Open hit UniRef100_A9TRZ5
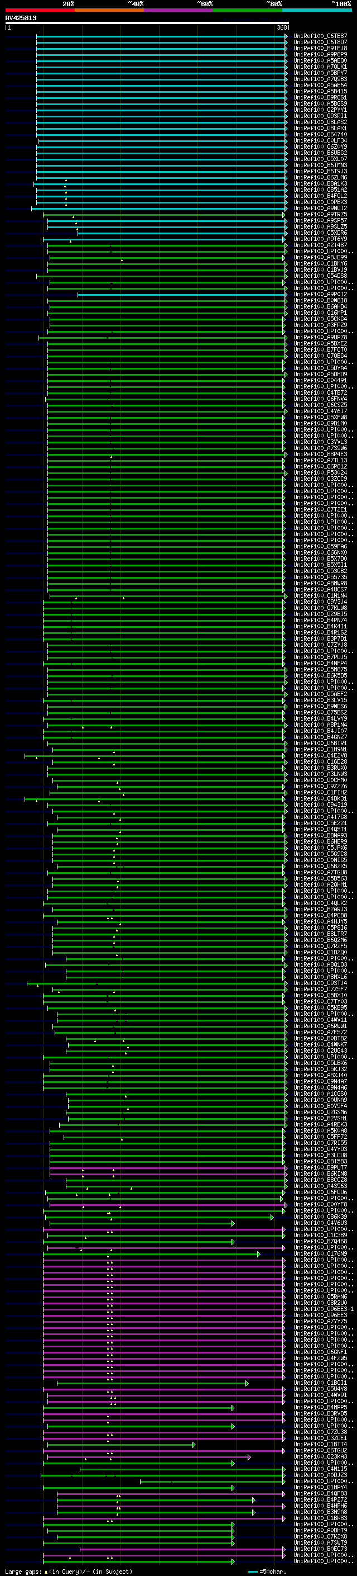The image size is (357, 1576). point(320,214)
